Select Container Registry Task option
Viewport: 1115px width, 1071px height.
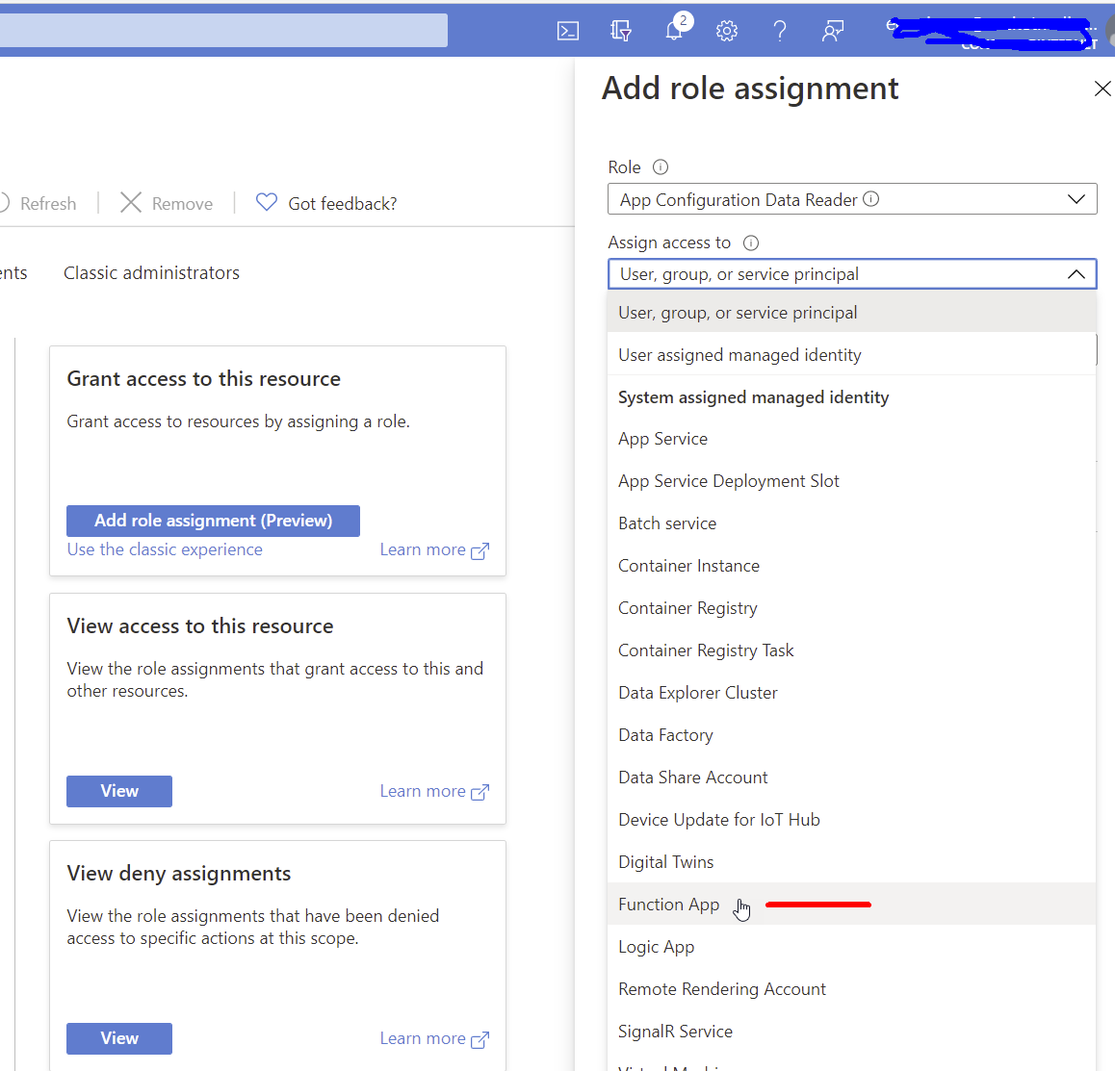tap(851, 650)
